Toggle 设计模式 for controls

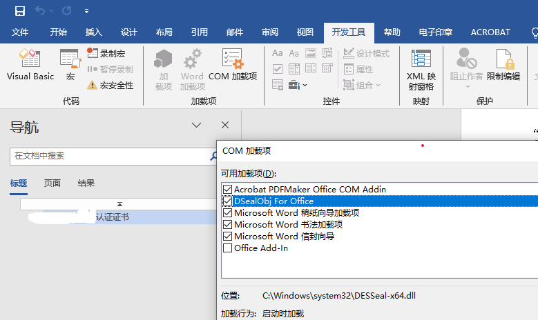click(366, 53)
